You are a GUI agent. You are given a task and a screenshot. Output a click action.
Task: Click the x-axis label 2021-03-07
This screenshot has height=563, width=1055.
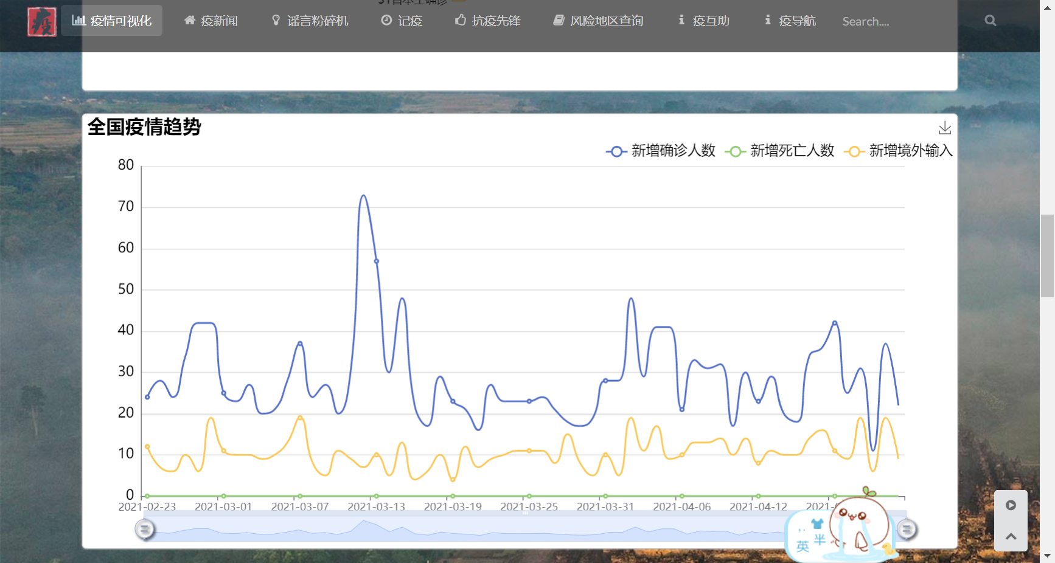[x=300, y=507]
